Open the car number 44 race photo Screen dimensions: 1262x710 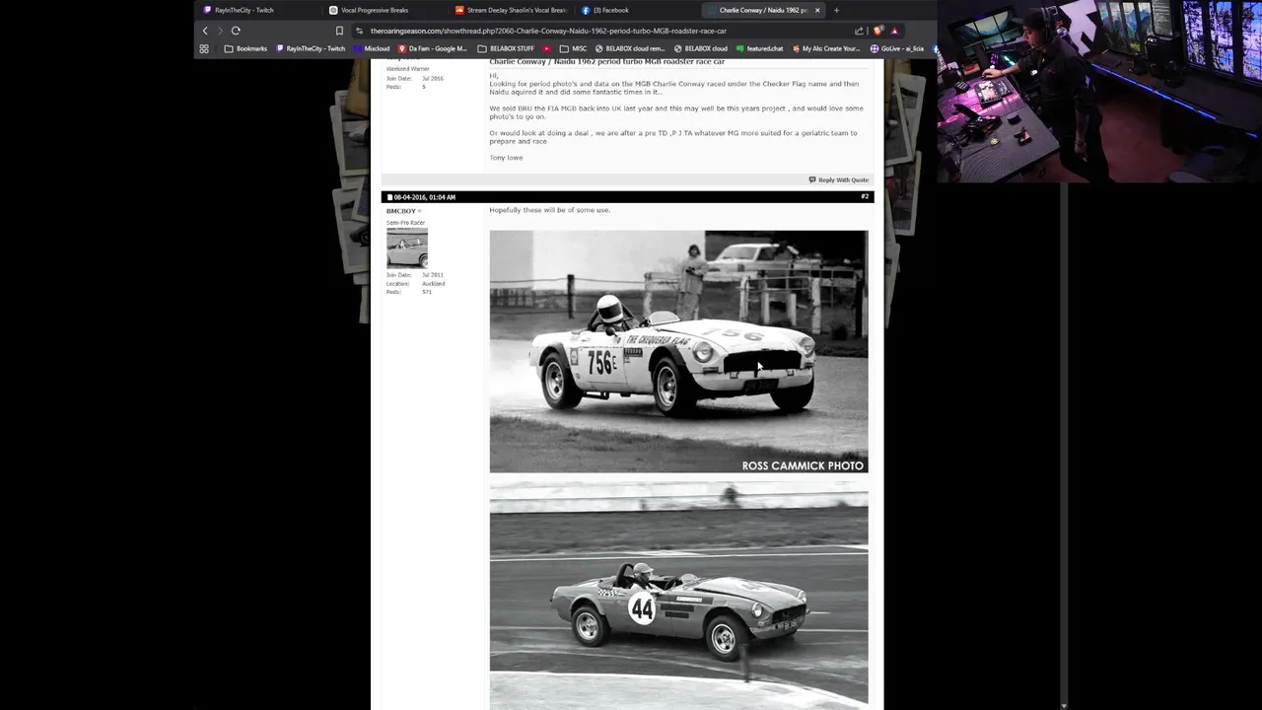coord(678,597)
